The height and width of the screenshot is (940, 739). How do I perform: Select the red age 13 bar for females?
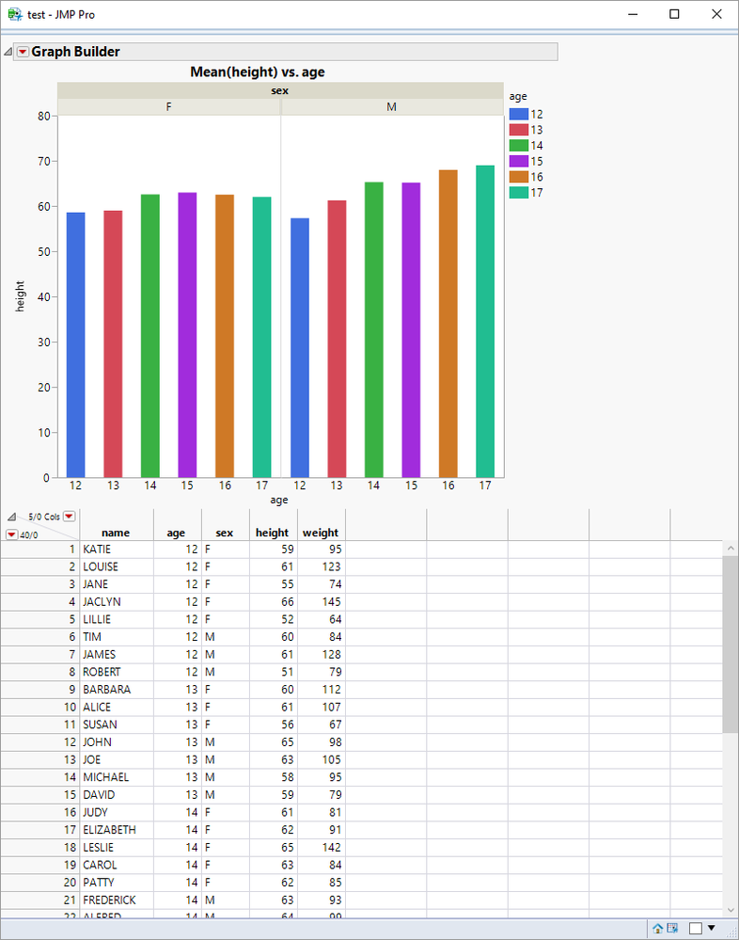click(113, 344)
